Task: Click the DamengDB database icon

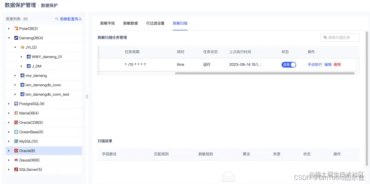Action: click(x=16, y=38)
